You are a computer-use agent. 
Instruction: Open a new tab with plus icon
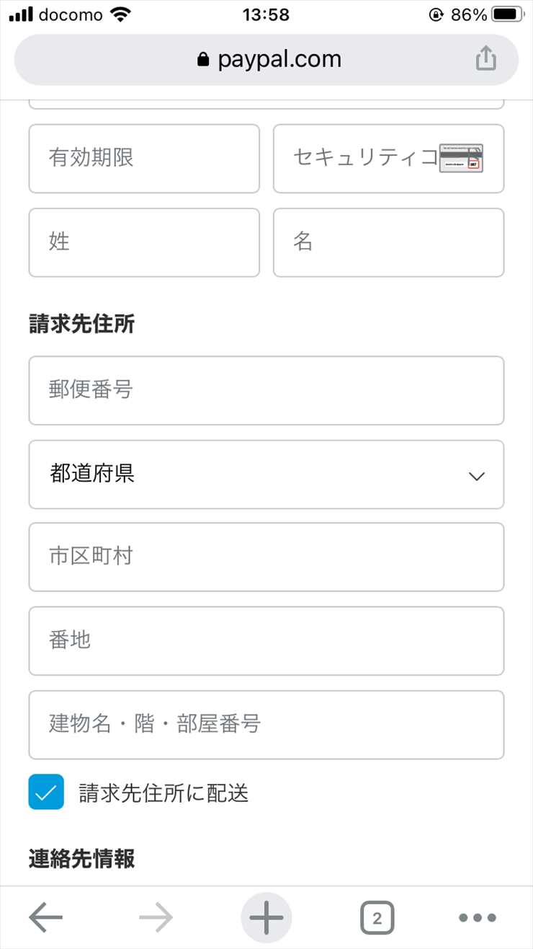click(x=266, y=918)
